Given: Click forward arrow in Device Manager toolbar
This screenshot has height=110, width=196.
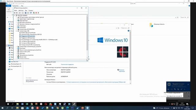Looking at the screenshot, I should point(17,13).
